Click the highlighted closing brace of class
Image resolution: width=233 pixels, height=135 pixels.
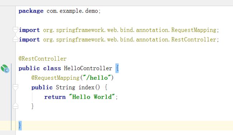coord(20,125)
